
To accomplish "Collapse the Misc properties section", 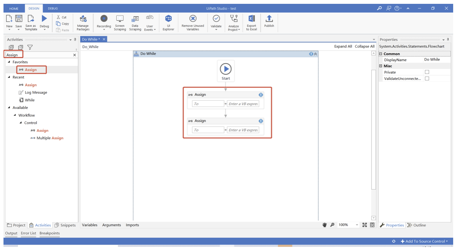I will coord(381,66).
